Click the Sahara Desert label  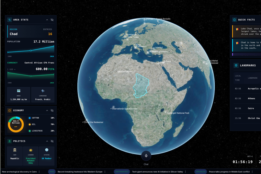pos(126,71)
